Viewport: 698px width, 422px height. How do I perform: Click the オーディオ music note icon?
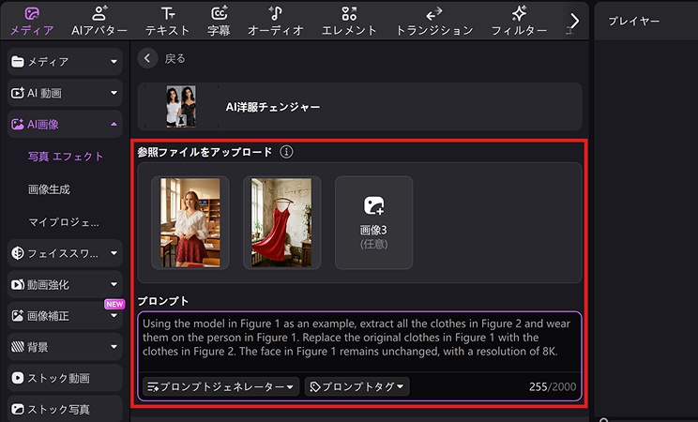click(x=276, y=13)
